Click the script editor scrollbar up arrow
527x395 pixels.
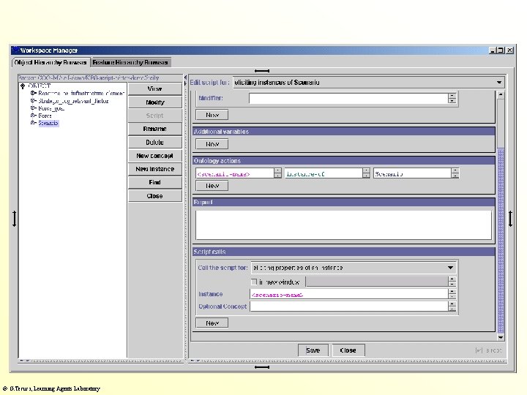tap(501, 94)
